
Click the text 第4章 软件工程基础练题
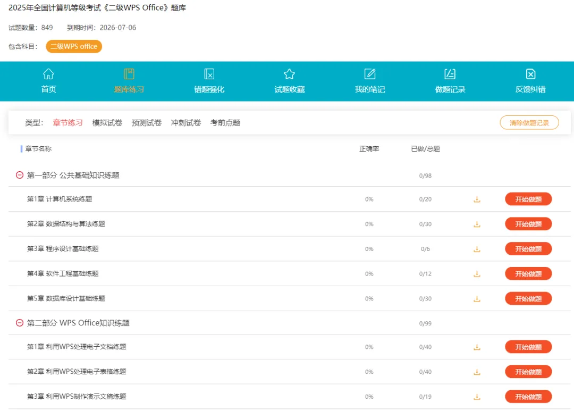click(63, 274)
